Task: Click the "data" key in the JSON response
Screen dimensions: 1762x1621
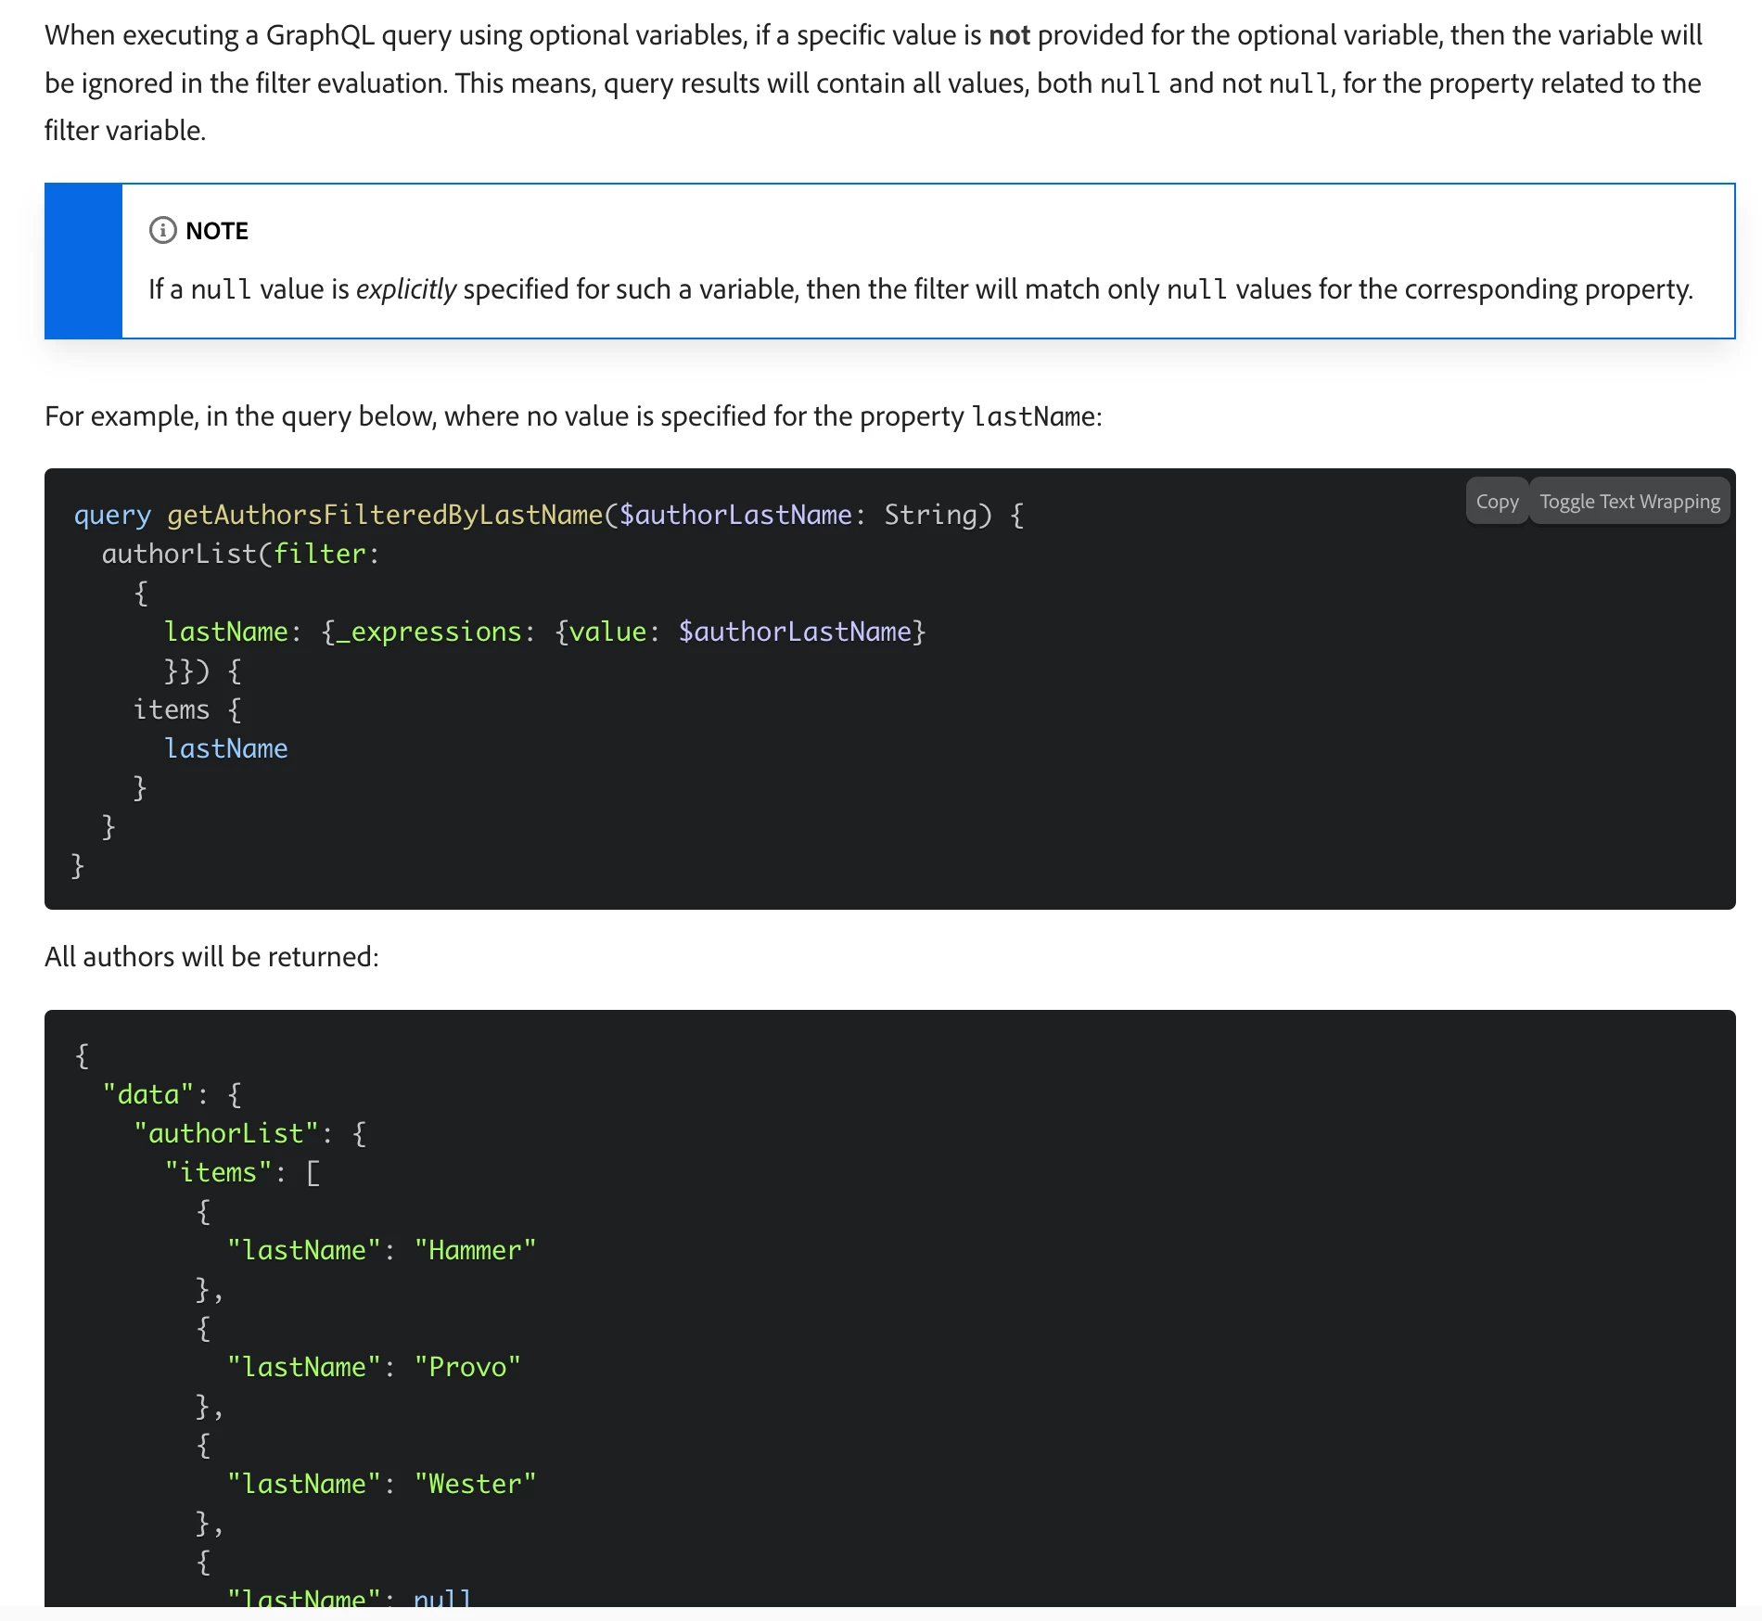Action: click(x=148, y=1094)
